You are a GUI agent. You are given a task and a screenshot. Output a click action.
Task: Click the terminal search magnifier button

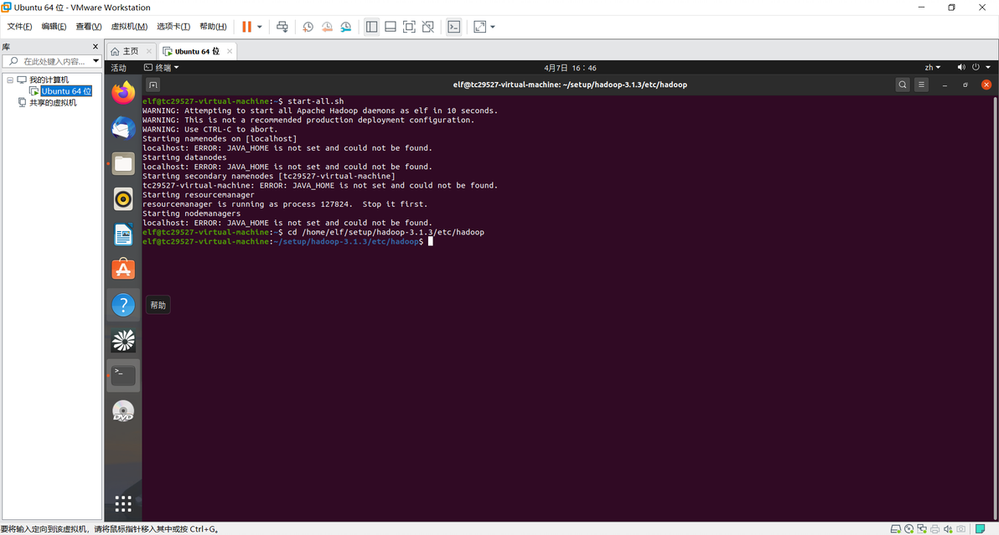[902, 85]
